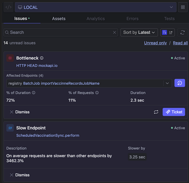Open the HTTP HEAD mockapi.io link
The image size is (189, 183).
(x=37, y=66)
